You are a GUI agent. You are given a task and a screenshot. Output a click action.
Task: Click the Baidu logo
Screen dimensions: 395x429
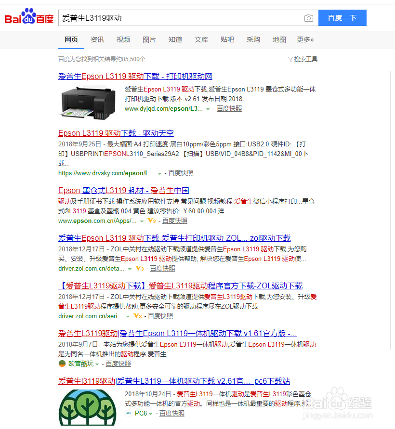coord(29,16)
